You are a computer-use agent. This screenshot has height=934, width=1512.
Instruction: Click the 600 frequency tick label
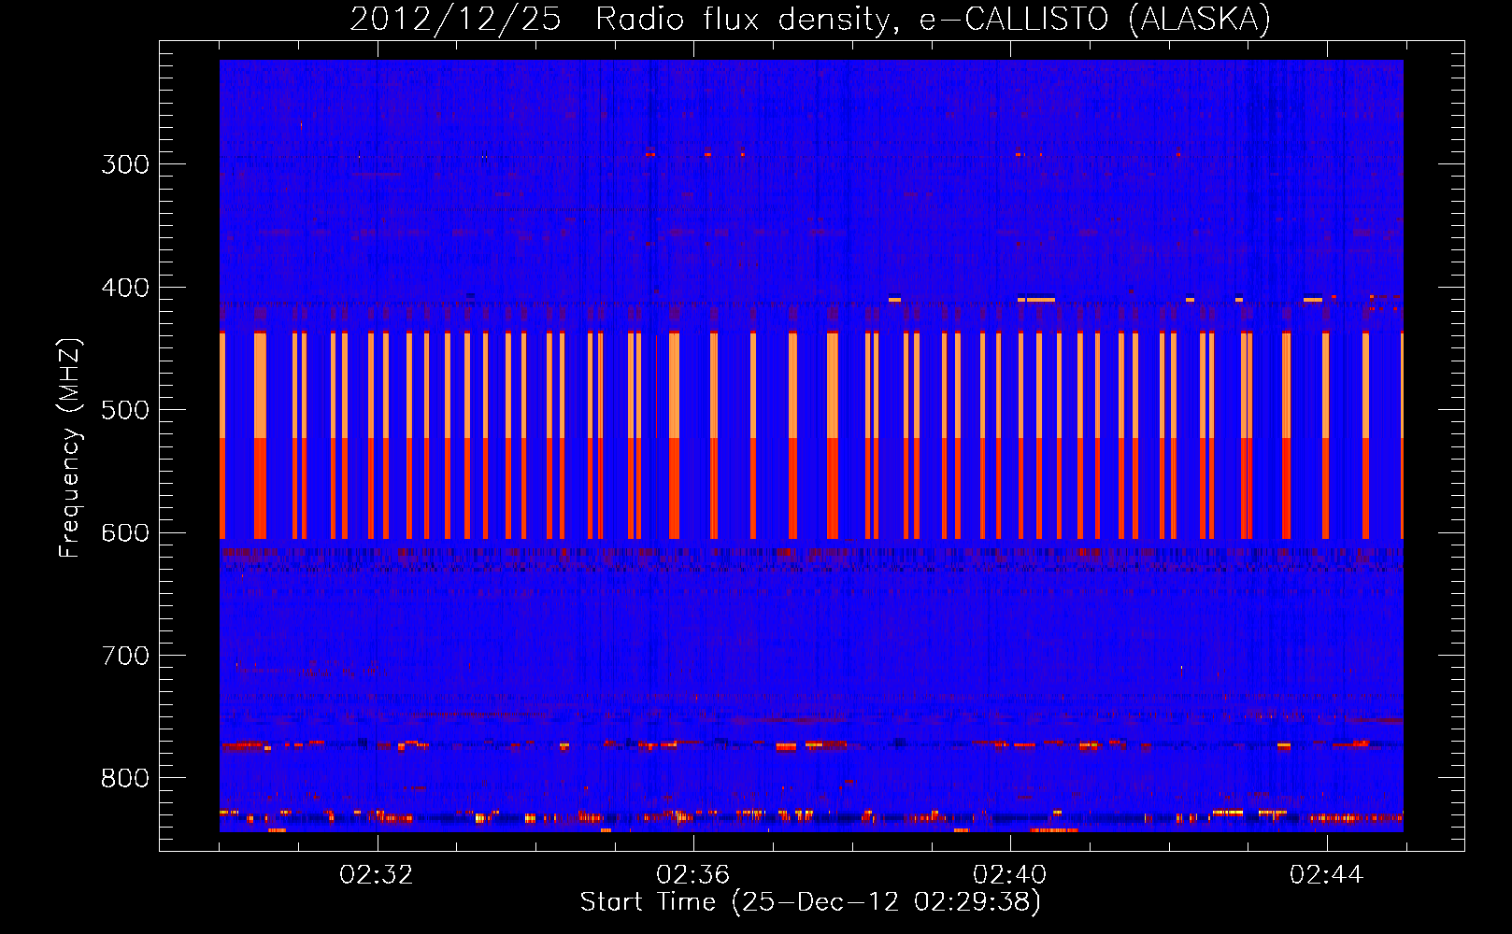click(x=125, y=533)
